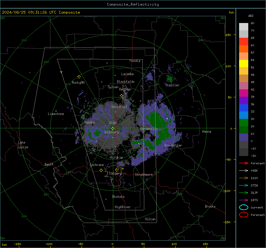Screen dimensions: 266x248
Task: Click the Cochrane label
Action: pyautogui.click(x=97, y=165)
